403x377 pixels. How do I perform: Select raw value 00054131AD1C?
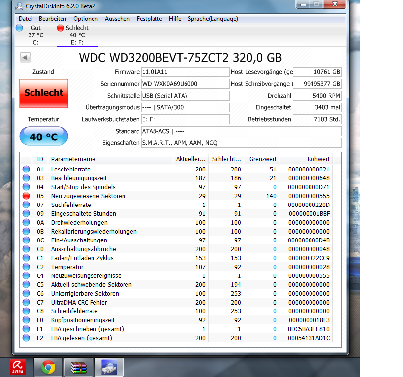(309, 338)
